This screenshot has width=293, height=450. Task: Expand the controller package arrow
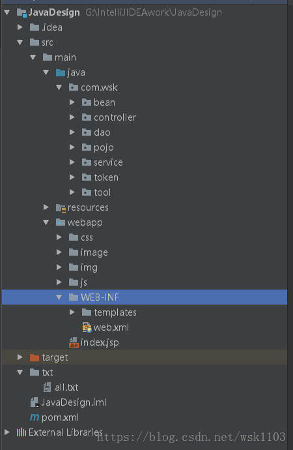click(72, 117)
